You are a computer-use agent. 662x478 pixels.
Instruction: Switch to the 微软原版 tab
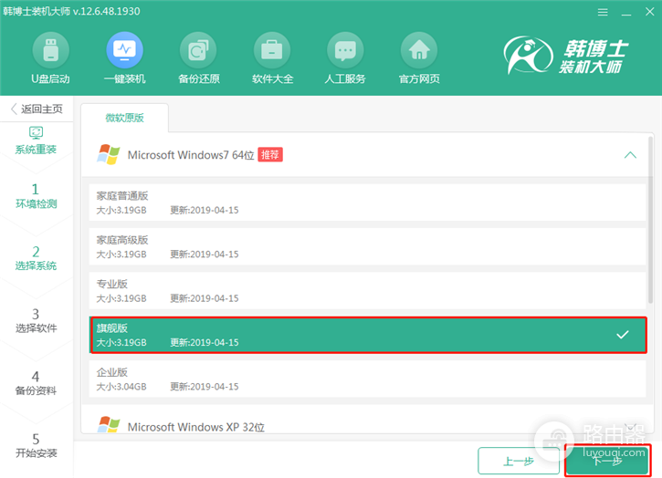click(124, 118)
